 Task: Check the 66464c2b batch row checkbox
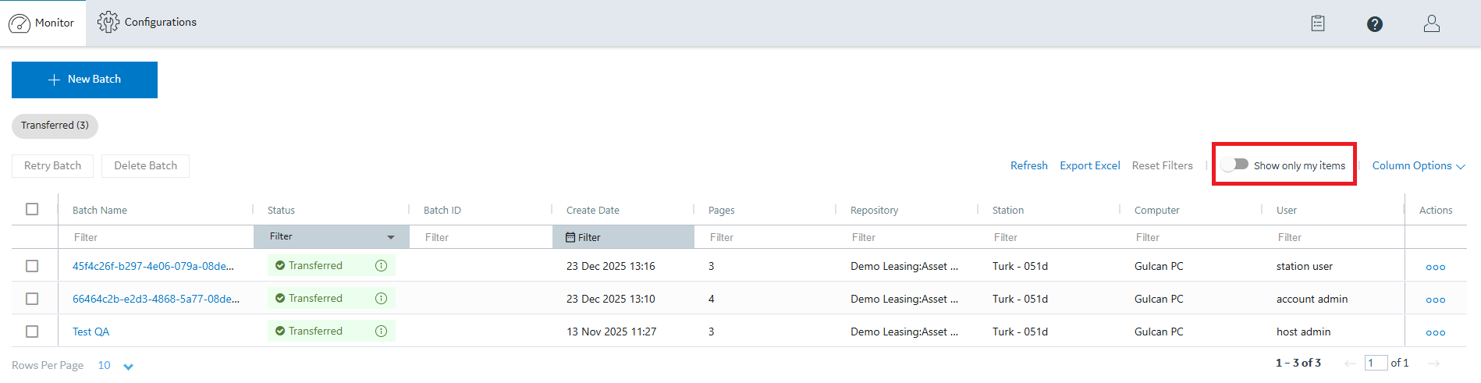tap(32, 299)
